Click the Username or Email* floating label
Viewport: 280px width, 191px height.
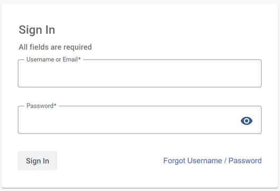point(53,60)
